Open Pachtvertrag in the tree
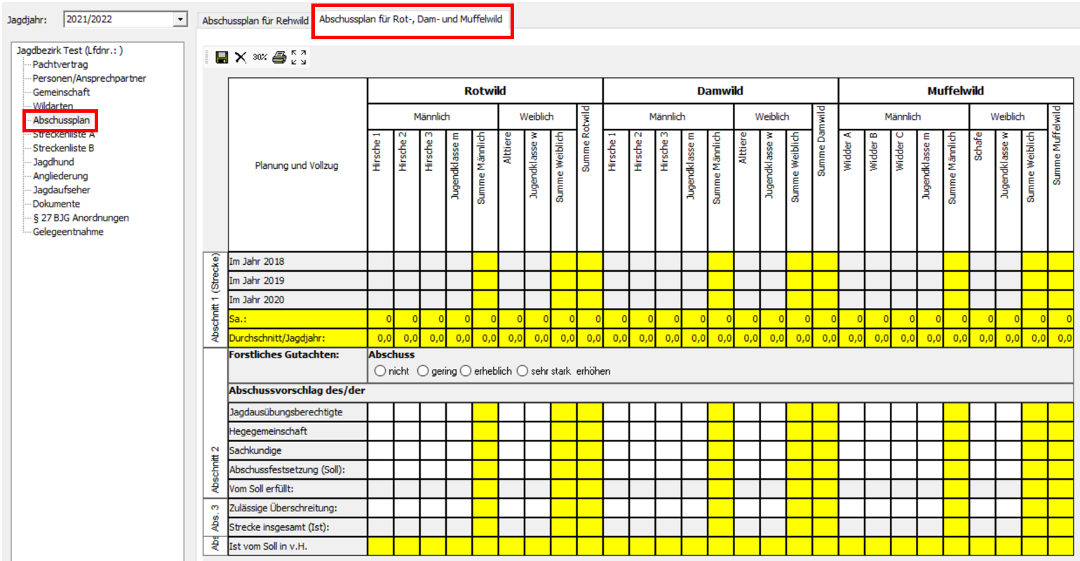The height and width of the screenshot is (561, 1080). click(60, 64)
